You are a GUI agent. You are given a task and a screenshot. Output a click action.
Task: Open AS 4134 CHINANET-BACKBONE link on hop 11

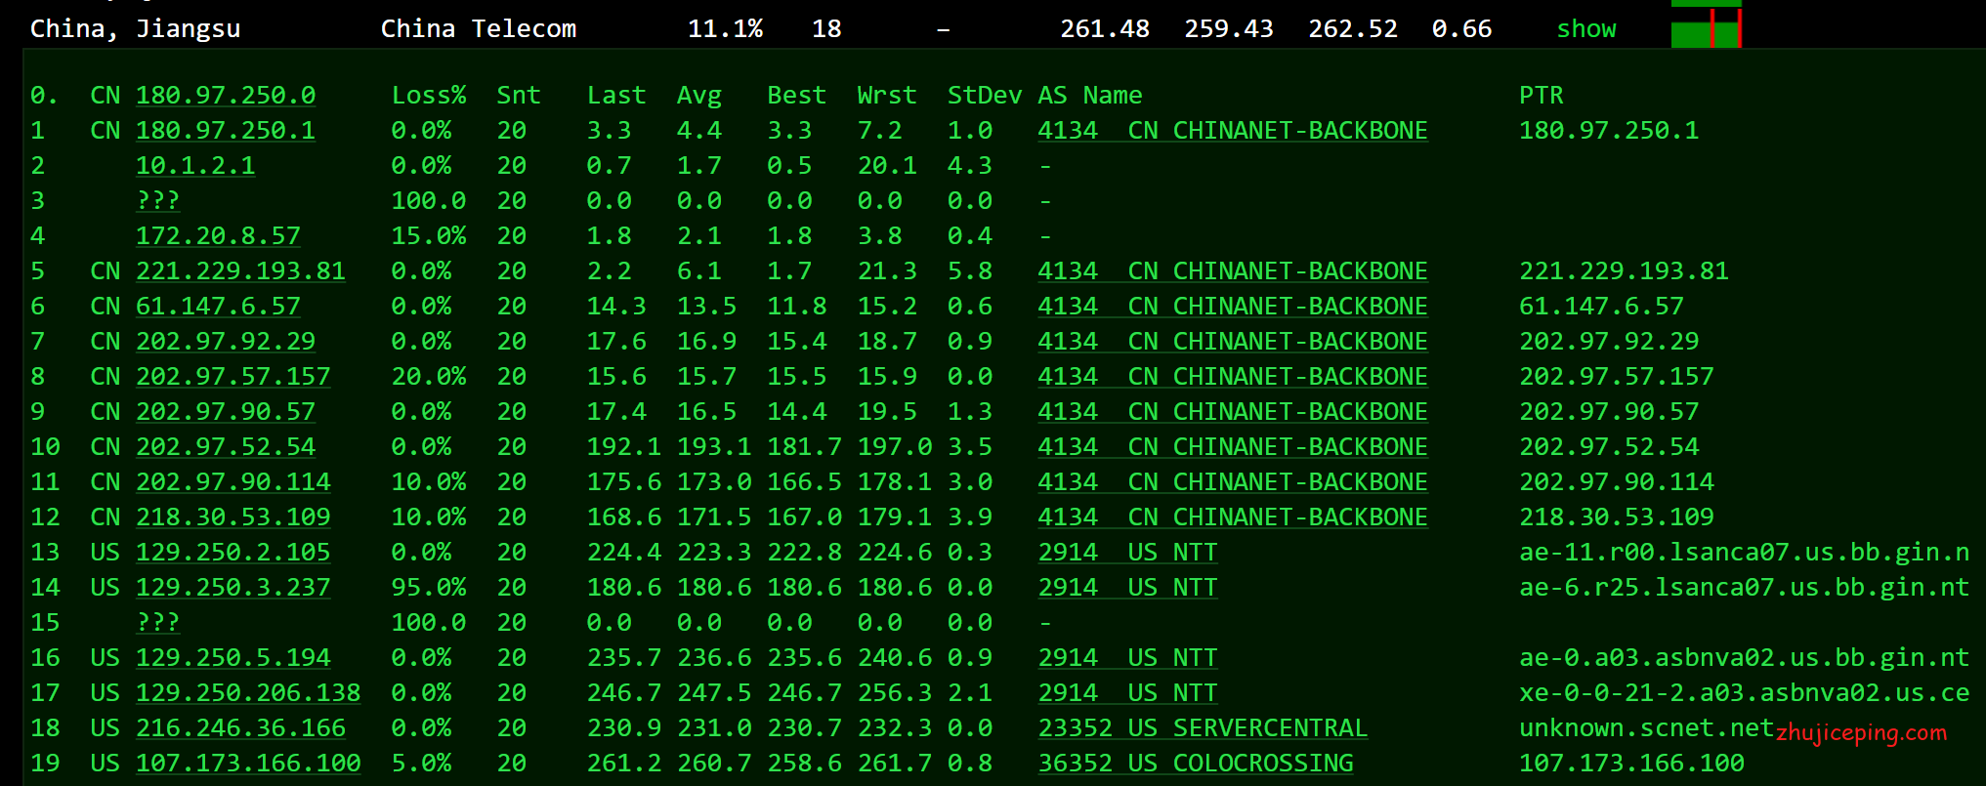(1233, 482)
